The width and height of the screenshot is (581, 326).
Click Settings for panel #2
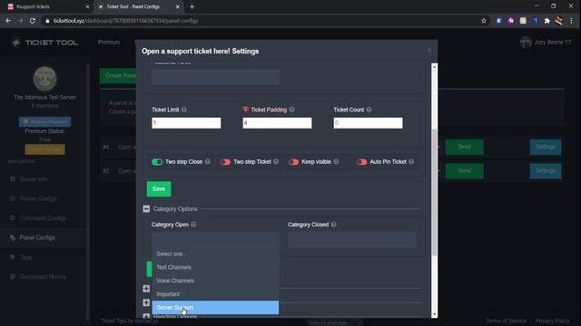[x=546, y=171]
